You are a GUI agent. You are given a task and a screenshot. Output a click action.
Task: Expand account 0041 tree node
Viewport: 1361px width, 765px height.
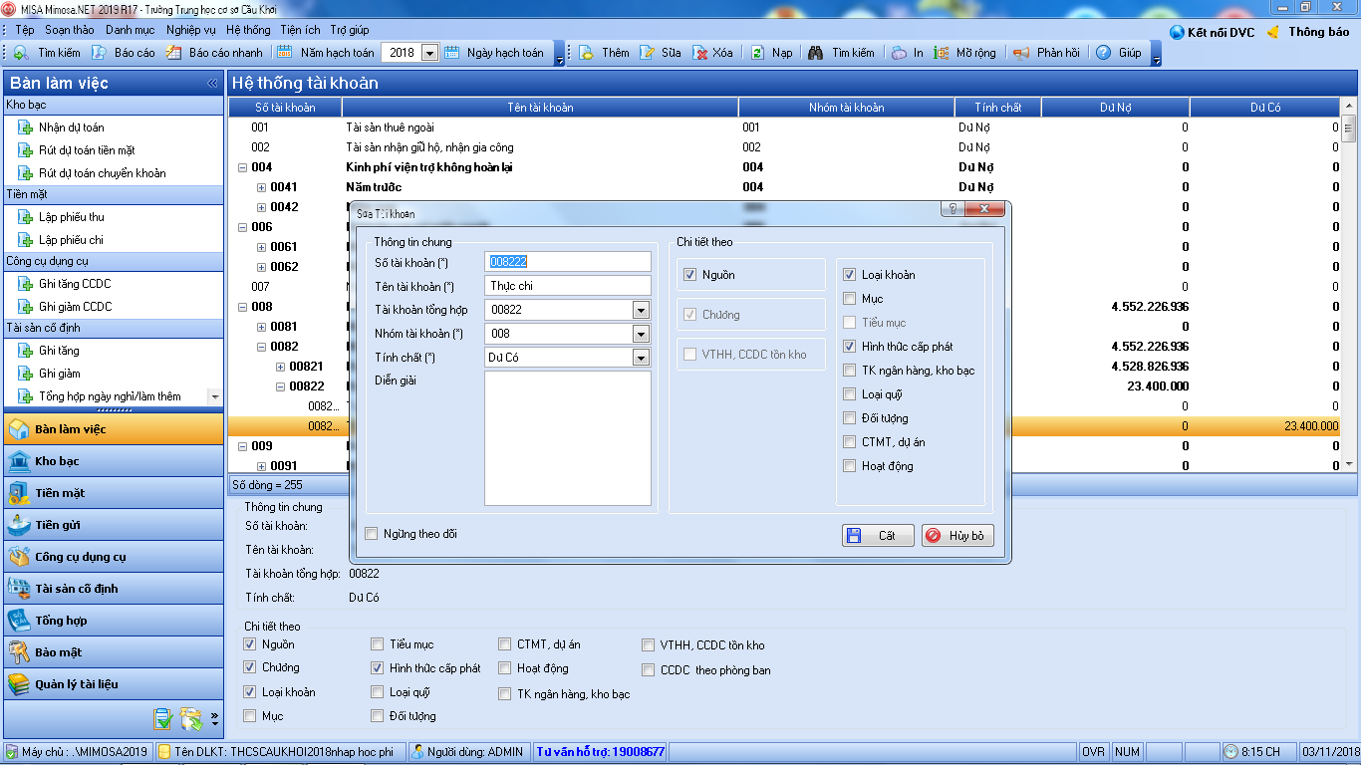tap(262, 187)
